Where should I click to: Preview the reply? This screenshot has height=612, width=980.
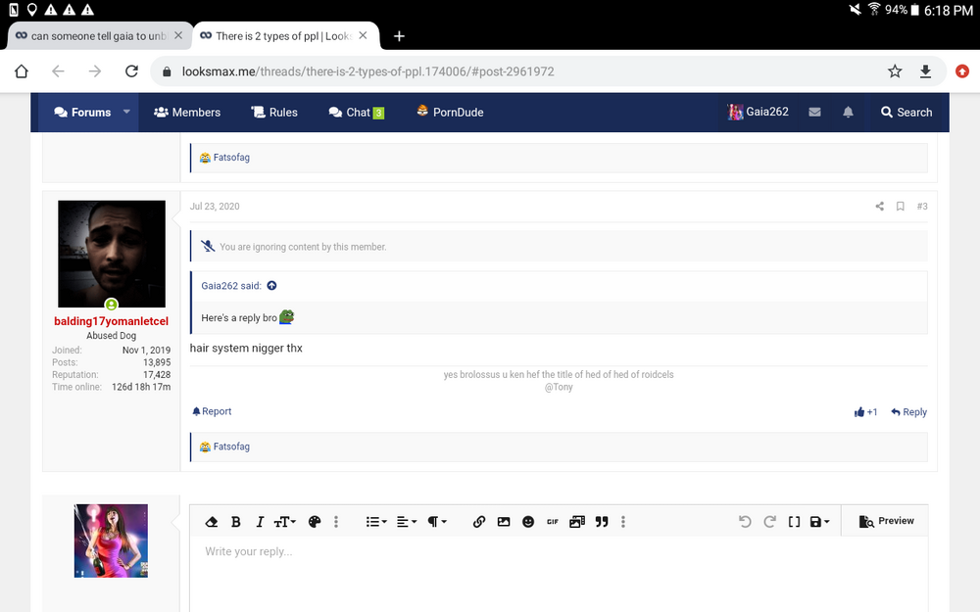pyautogui.click(x=886, y=521)
